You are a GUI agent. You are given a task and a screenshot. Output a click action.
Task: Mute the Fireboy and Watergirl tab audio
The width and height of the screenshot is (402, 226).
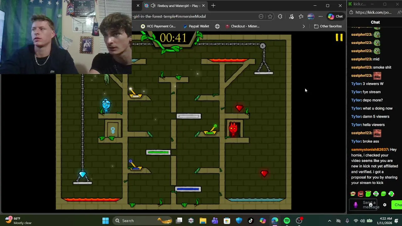point(153,6)
